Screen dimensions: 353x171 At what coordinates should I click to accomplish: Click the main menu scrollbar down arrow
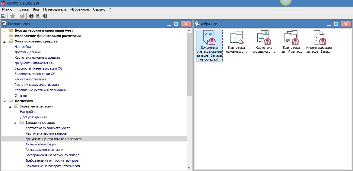pos(189,168)
